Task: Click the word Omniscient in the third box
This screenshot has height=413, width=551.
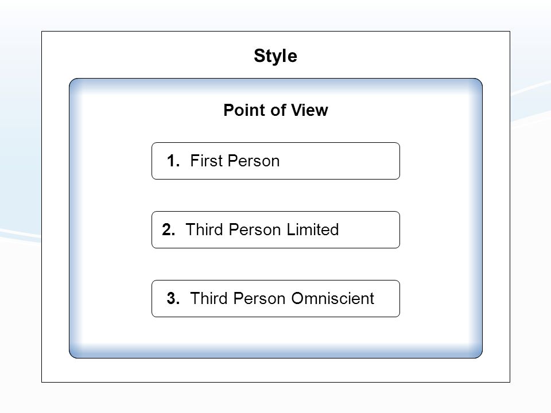Action: coord(332,298)
